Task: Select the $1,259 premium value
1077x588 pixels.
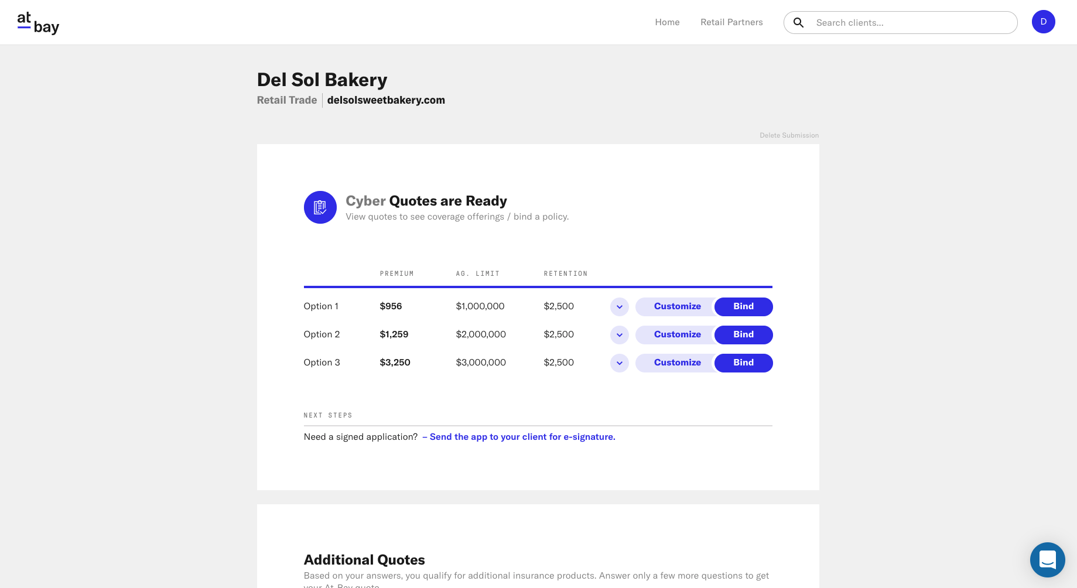Action: tap(394, 334)
